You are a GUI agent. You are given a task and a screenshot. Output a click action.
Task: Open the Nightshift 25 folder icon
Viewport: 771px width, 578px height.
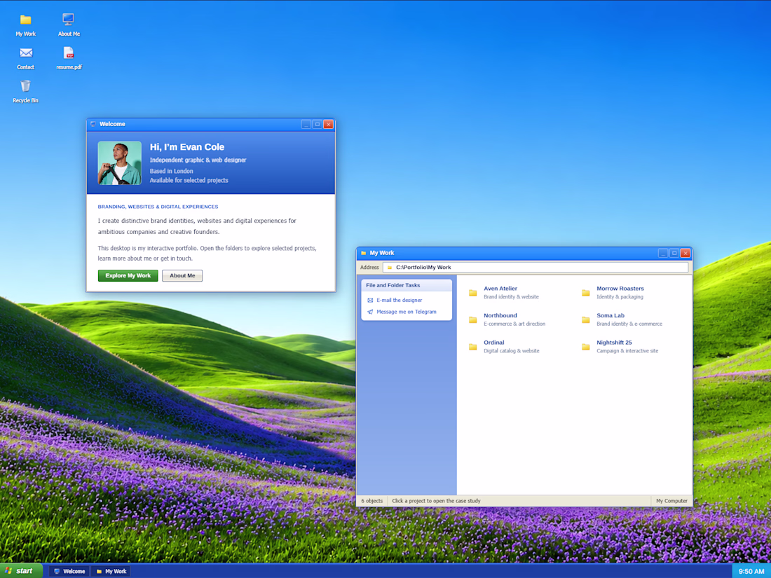(586, 347)
